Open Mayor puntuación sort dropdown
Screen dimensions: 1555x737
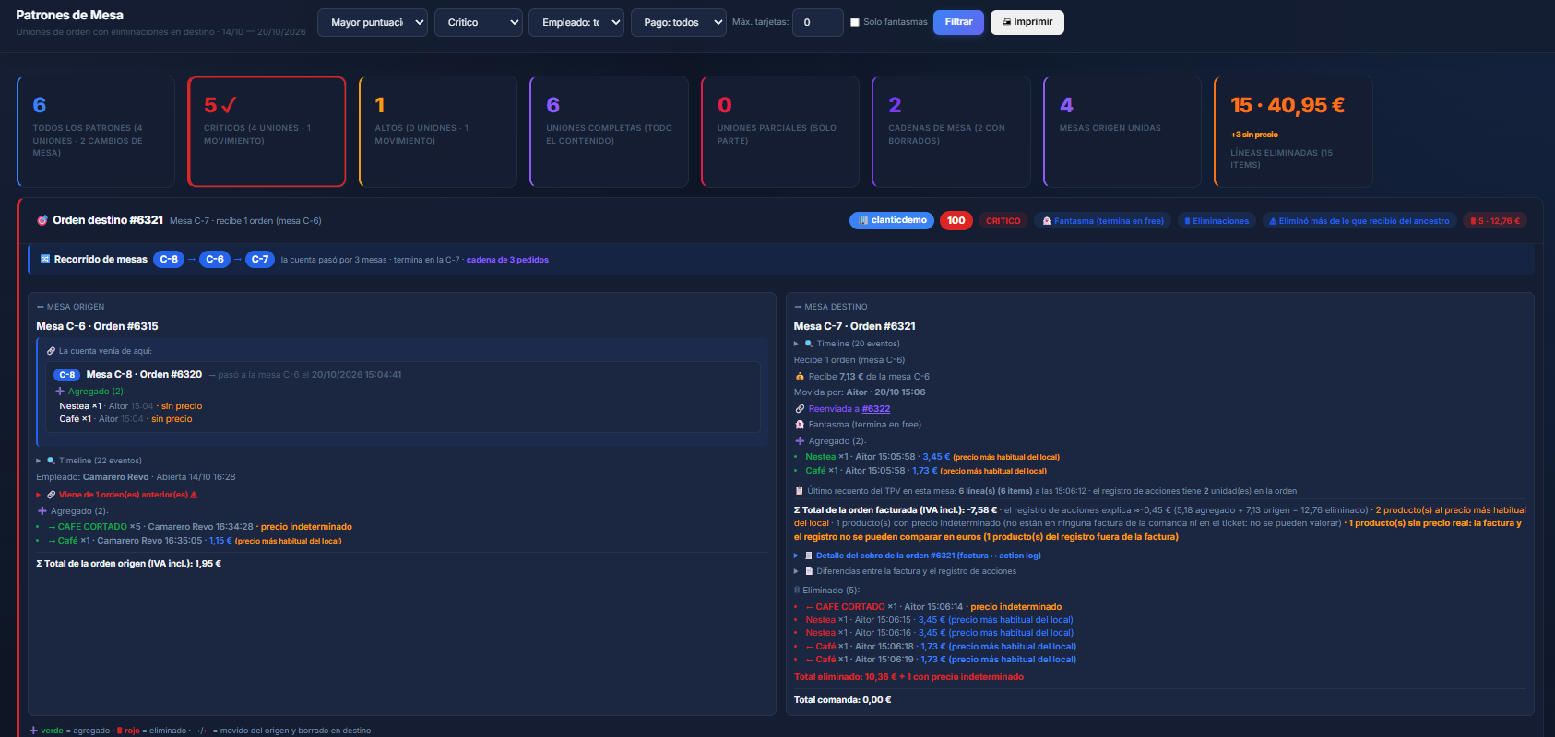[x=373, y=22]
